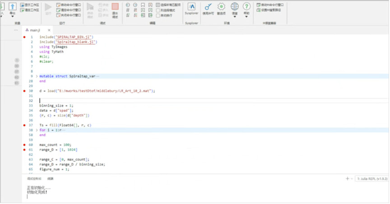Click 清空命令行窗口 clear command window
Viewport: 390px width, 204px height.
(69, 10)
